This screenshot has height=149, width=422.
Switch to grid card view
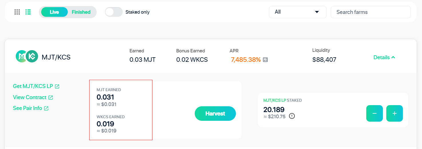tap(17, 12)
